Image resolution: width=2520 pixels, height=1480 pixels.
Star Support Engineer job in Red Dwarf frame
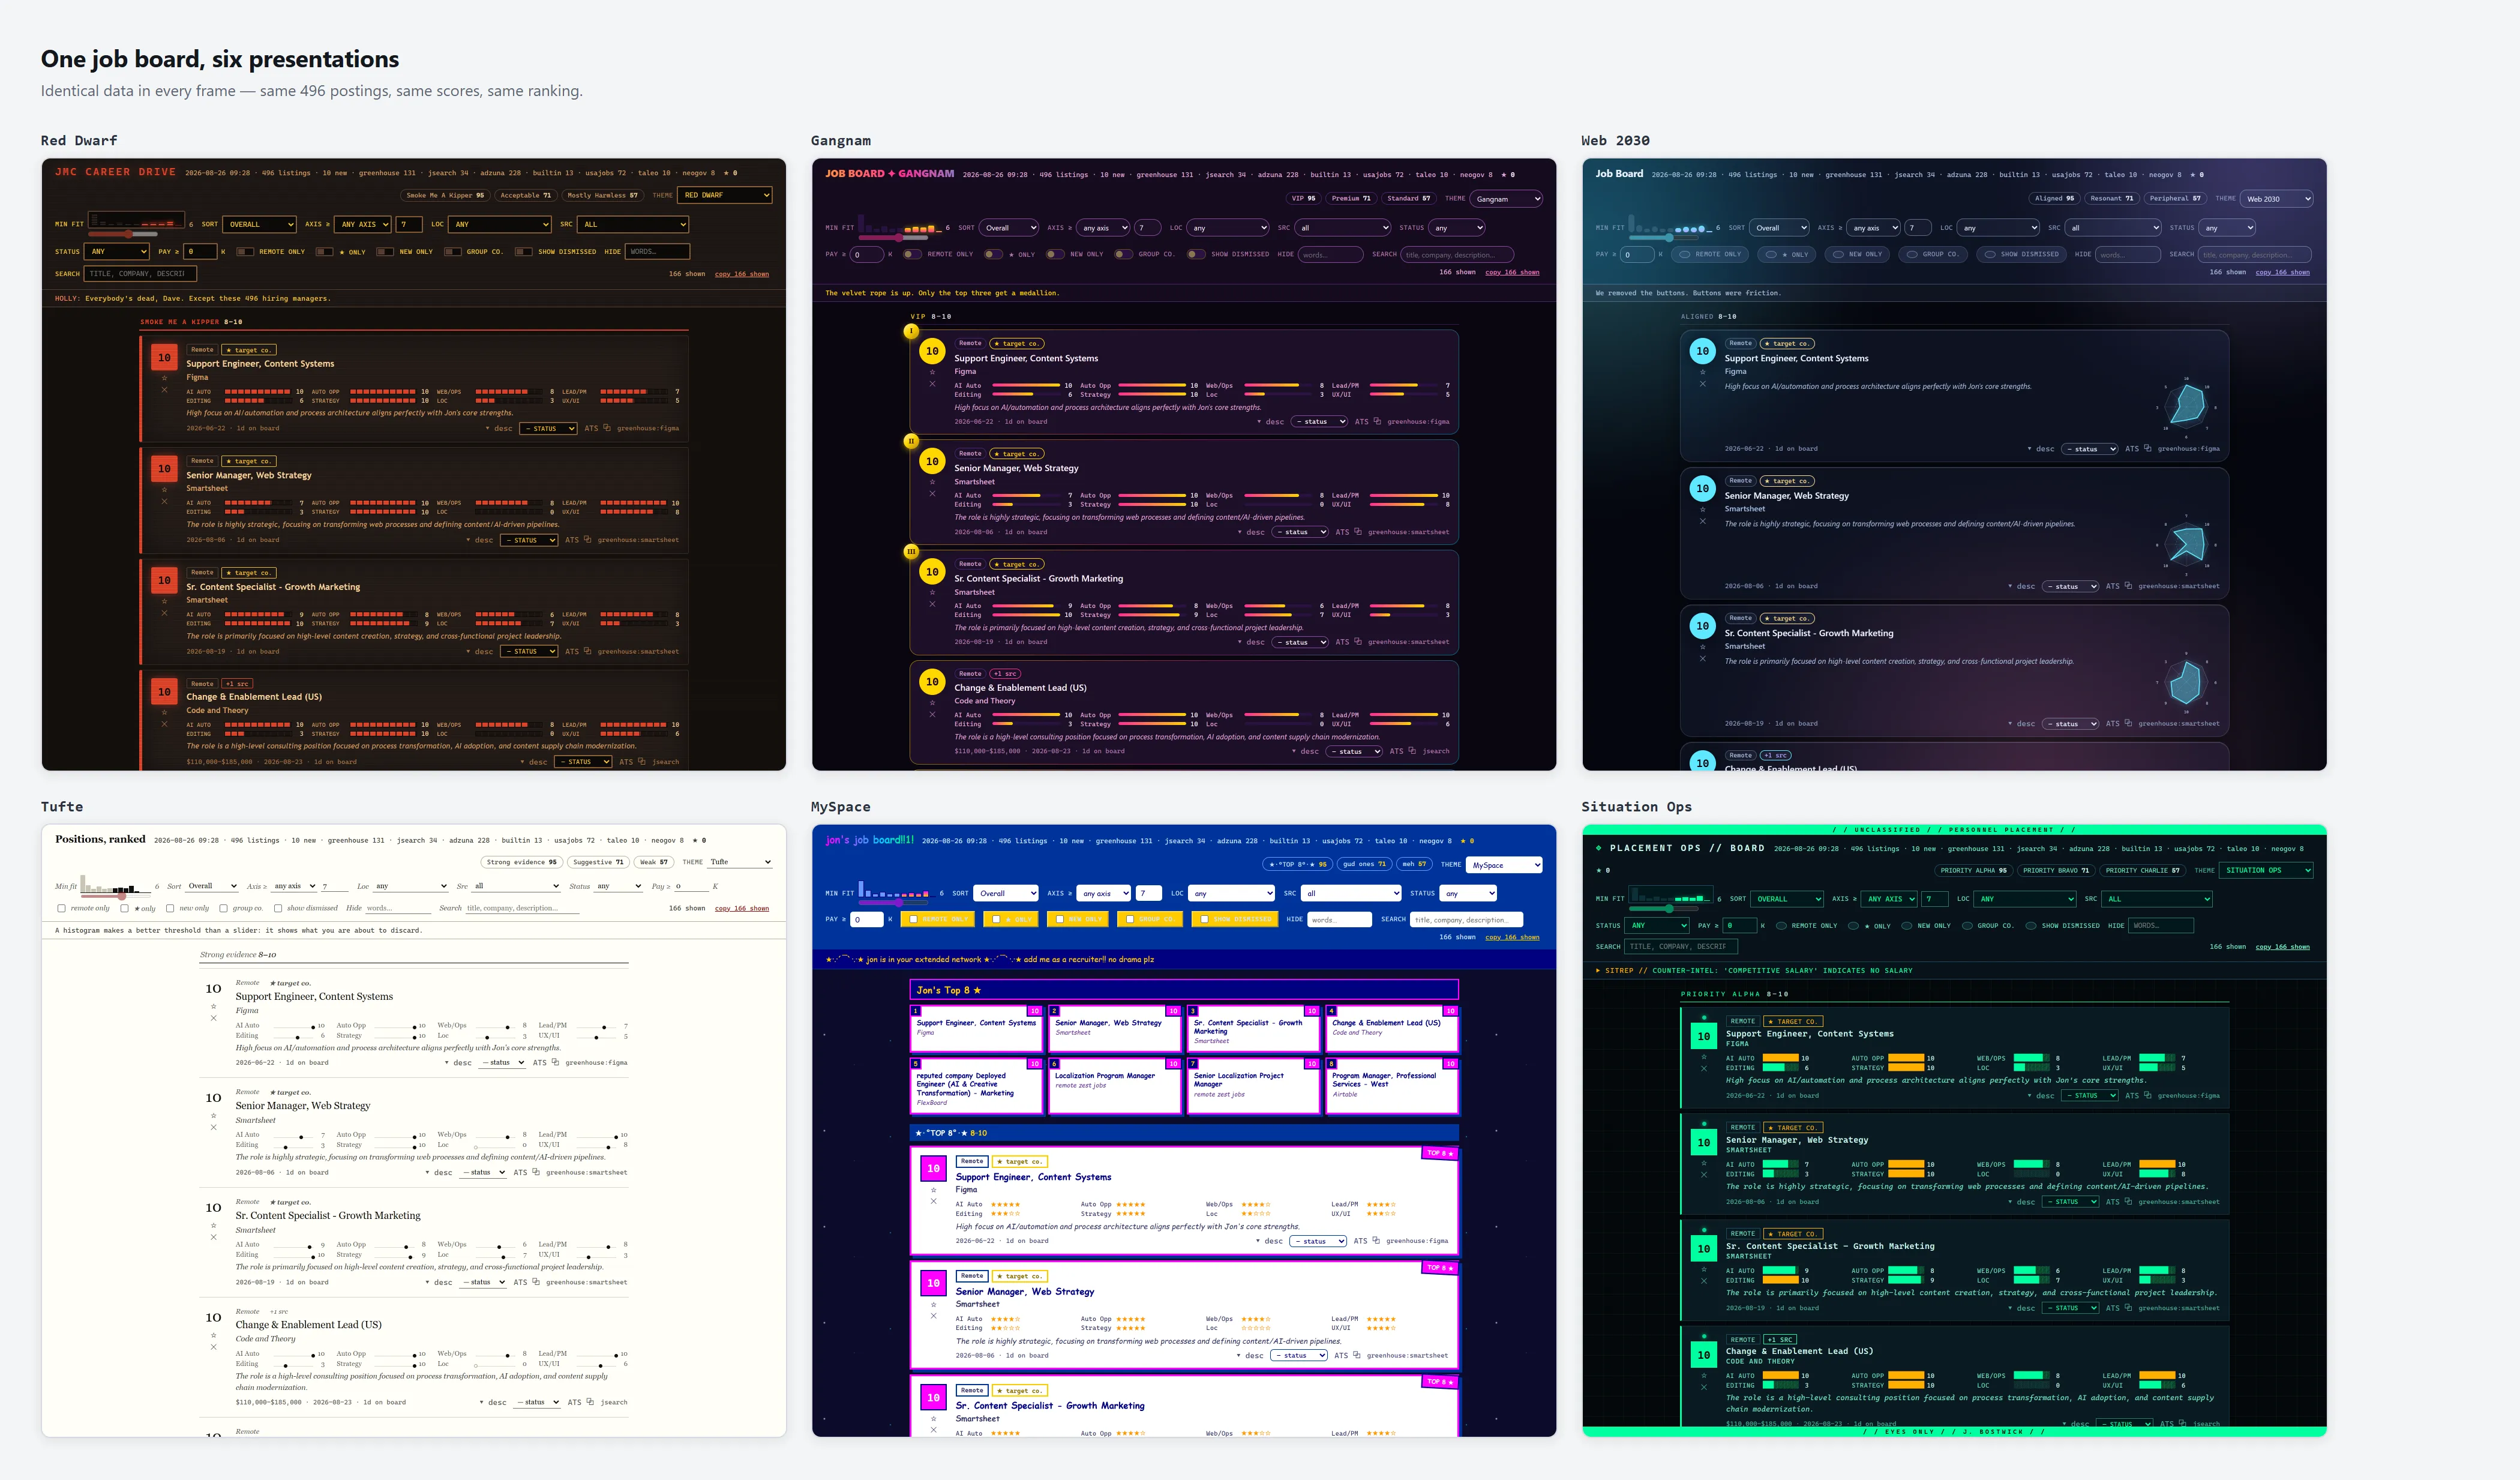[164, 378]
